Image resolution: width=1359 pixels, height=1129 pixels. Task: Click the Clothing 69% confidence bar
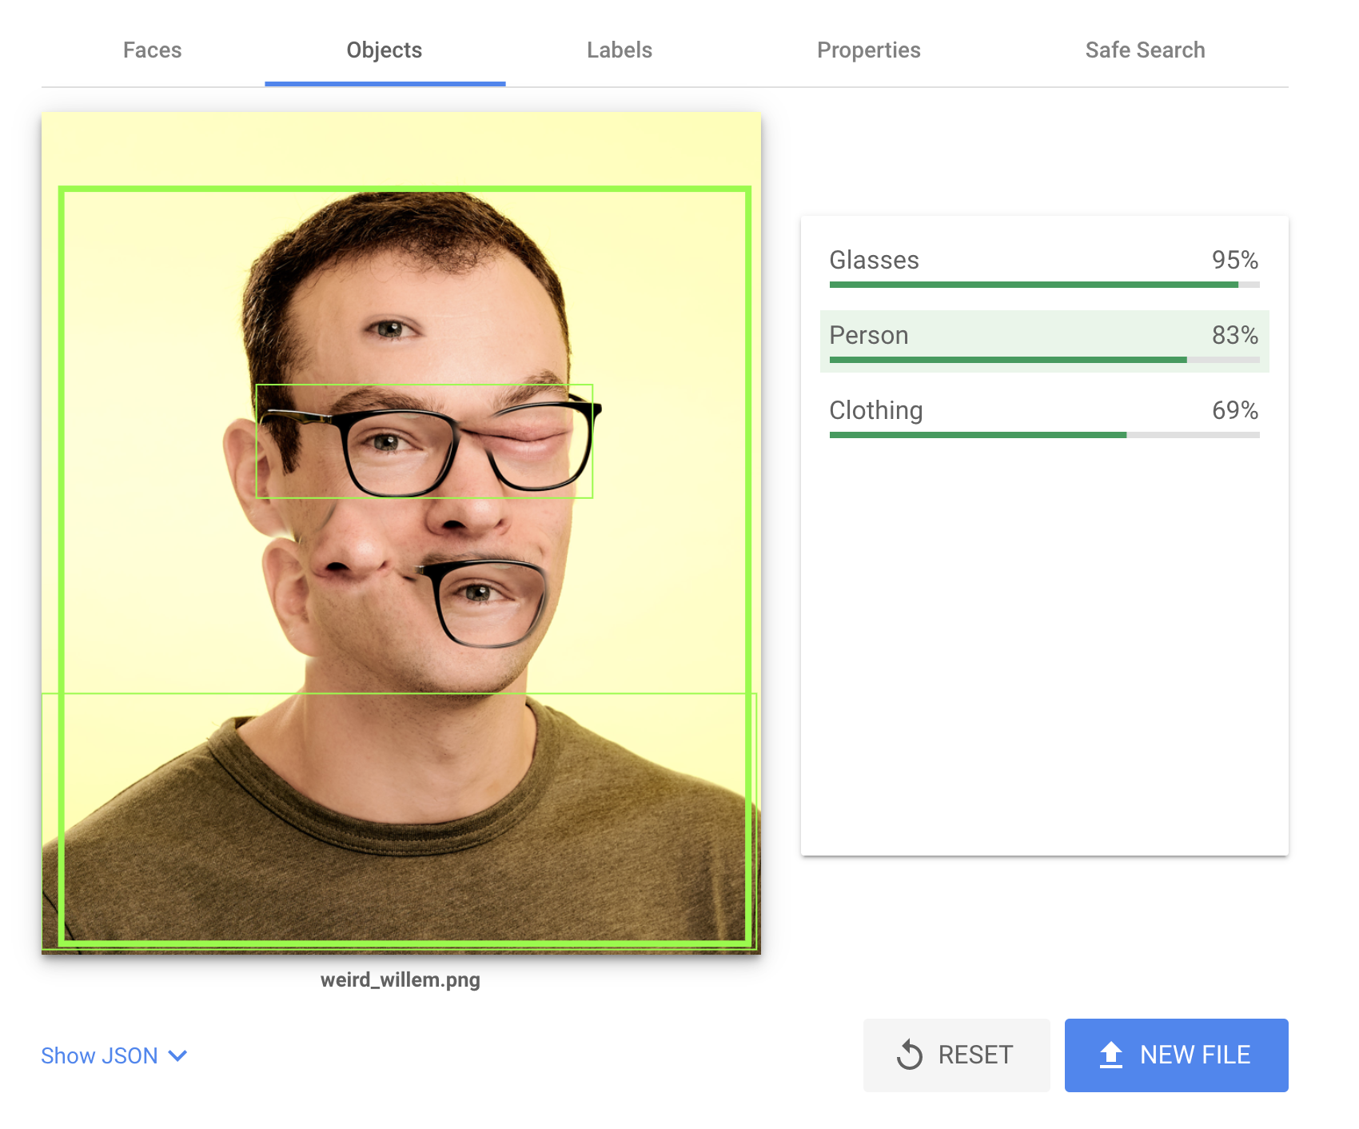pyautogui.click(x=1044, y=435)
